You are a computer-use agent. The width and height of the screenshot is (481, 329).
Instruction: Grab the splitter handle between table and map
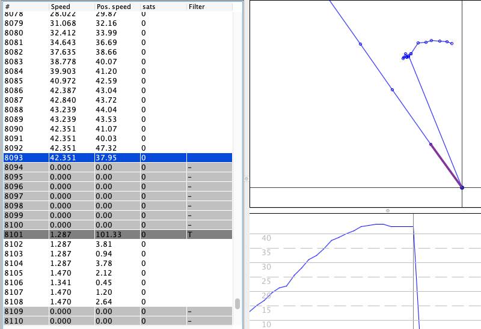pos(246,179)
